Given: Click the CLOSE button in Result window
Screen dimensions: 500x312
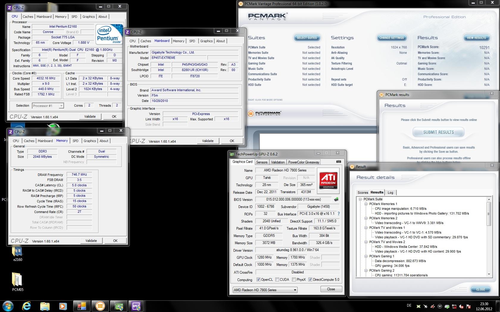Looking at the screenshot, I should pyautogui.click(x=480, y=289).
